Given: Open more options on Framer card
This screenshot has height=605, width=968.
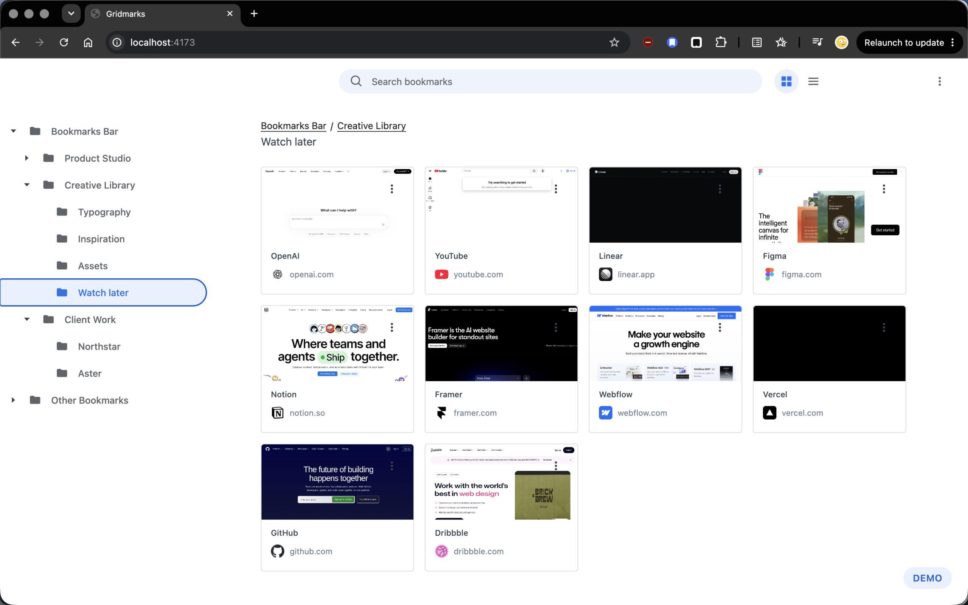Looking at the screenshot, I should point(555,327).
